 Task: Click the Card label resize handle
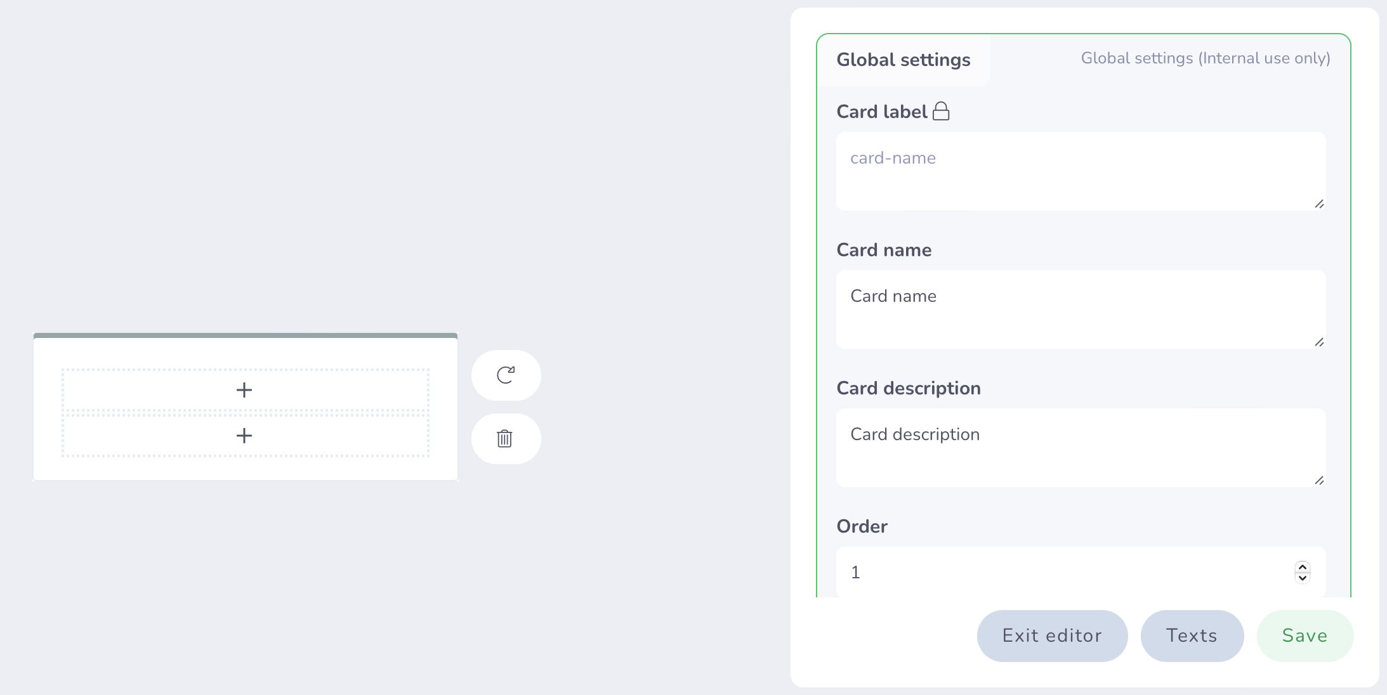[1319, 204]
